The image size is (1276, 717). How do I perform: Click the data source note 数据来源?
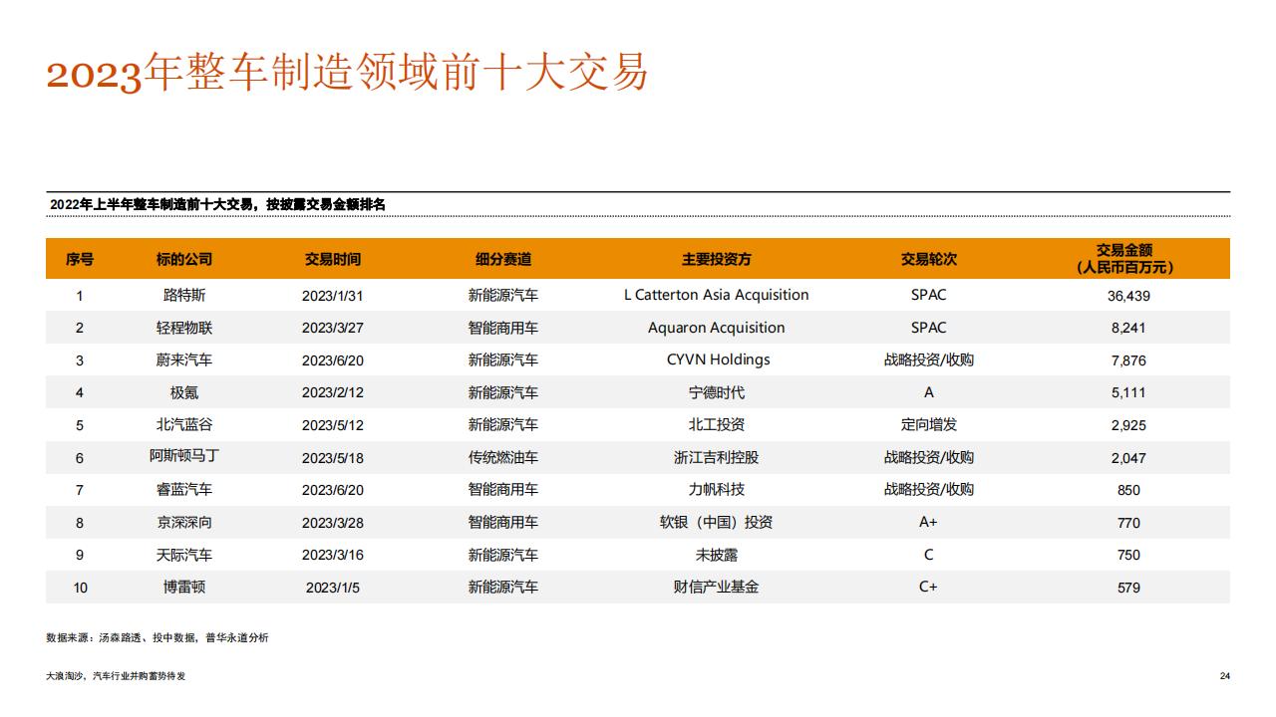point(158,637)
